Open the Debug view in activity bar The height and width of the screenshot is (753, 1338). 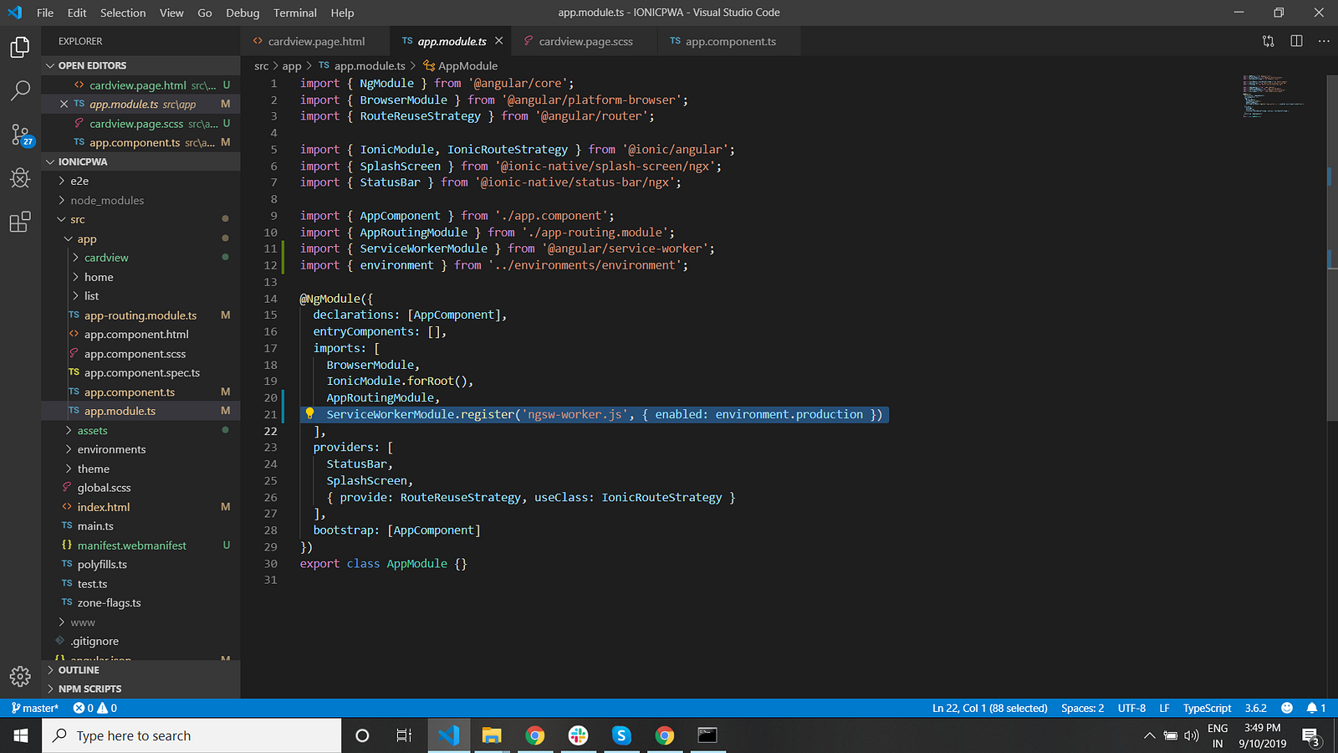pos(20,177)
